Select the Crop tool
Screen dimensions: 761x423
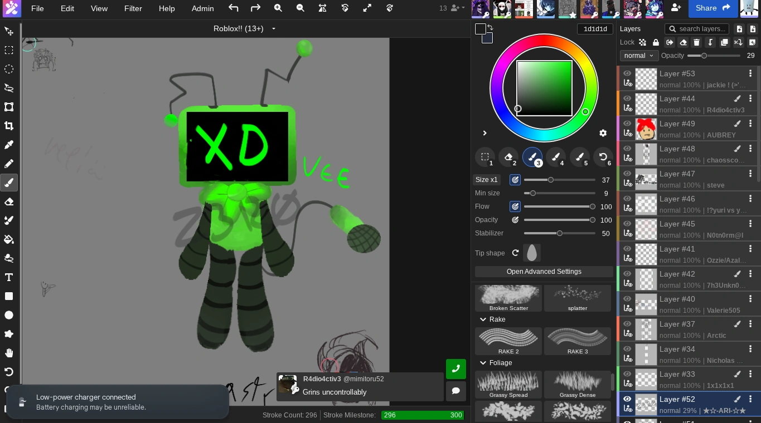(x=9, y=126)
